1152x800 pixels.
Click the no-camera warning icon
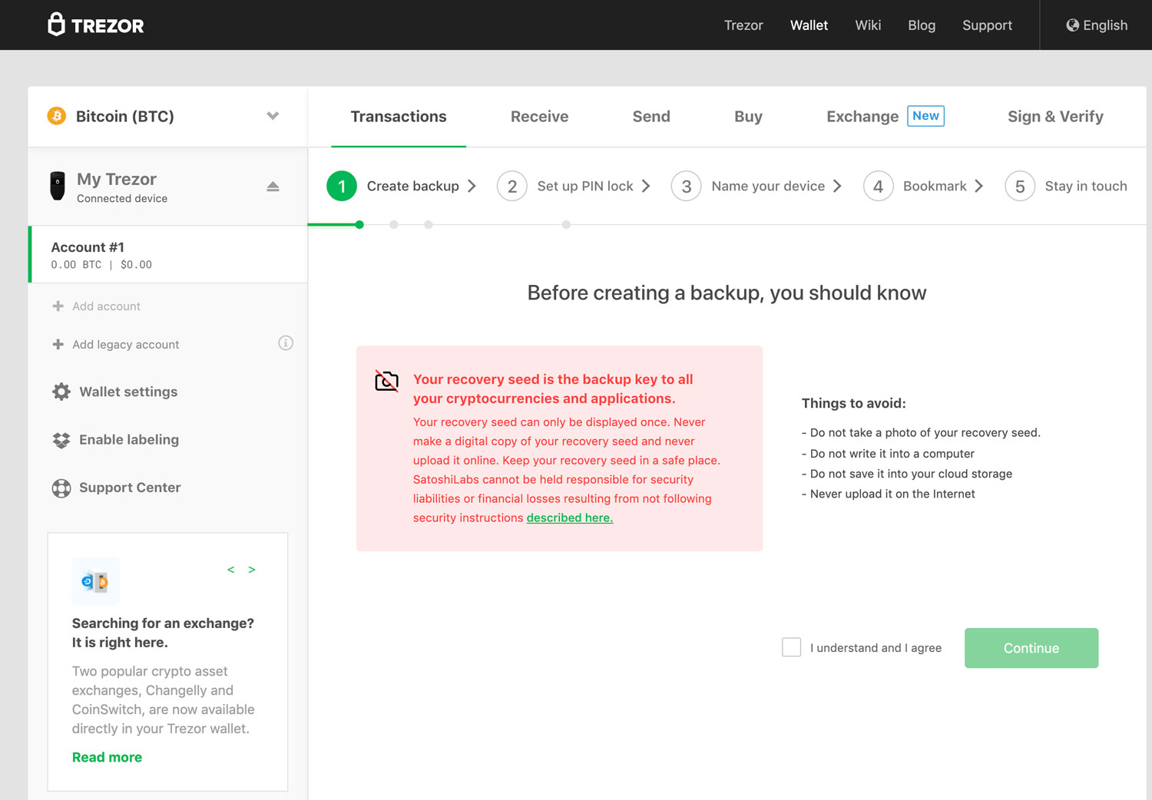click(386, 380)
